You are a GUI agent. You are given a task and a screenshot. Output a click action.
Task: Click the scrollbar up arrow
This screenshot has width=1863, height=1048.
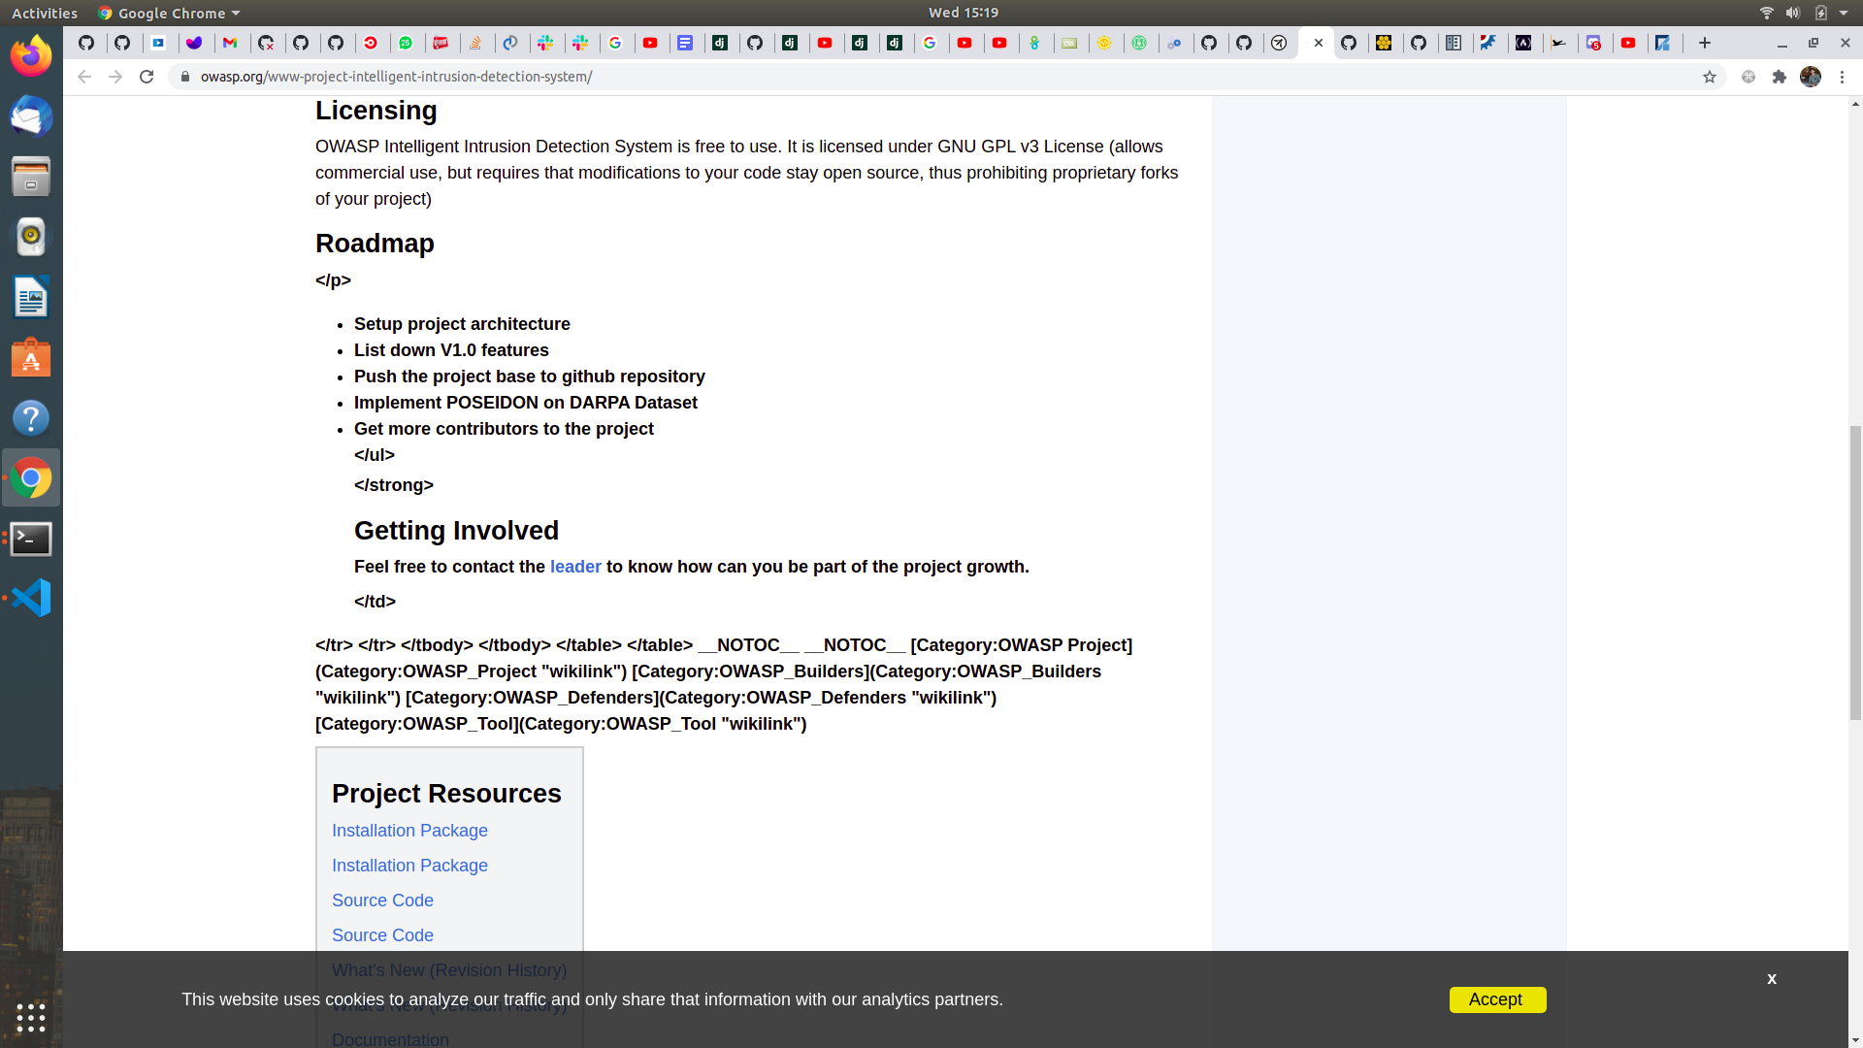coord(1855,103)
